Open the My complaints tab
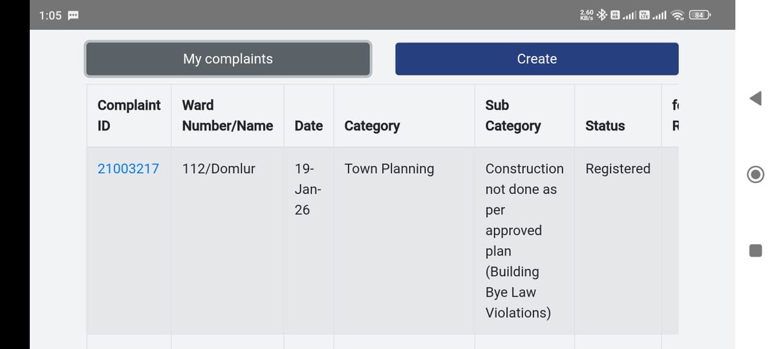This screenshot has height=349, width=776. pos(228,59)
